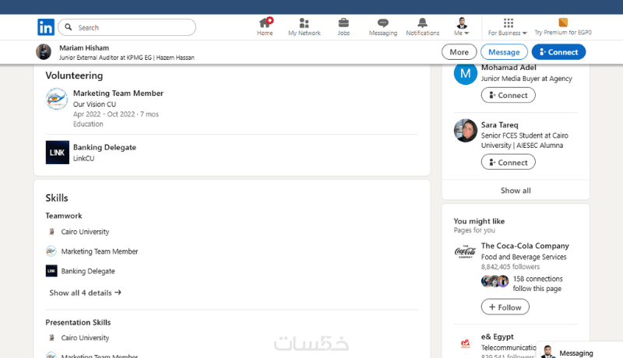Expand Show all 4 details
Viewport: 623px width, 358px height.
[85, 293]
